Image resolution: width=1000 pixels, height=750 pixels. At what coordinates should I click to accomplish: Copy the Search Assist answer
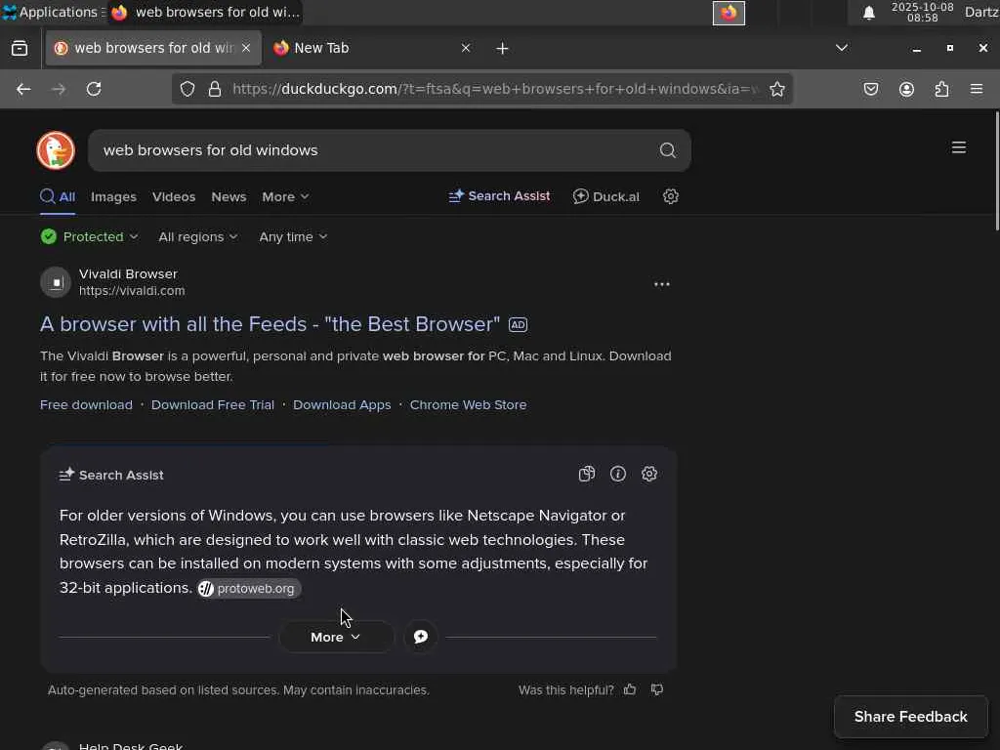point(587,474)
